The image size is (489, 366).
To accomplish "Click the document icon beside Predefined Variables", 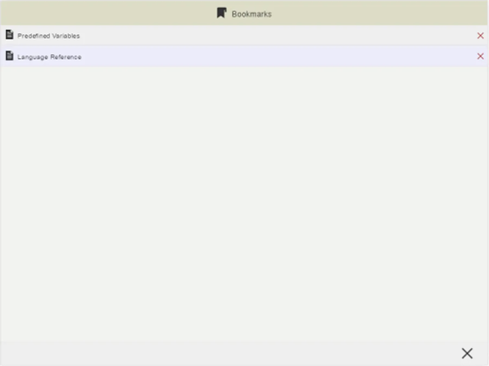I will (9, 35).
